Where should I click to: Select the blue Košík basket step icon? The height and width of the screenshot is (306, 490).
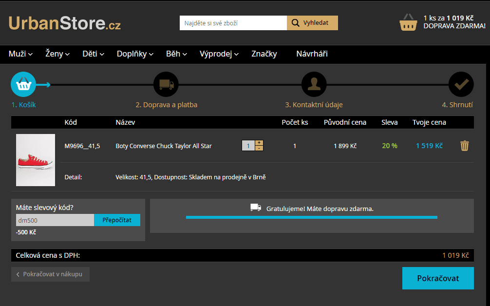pos(23,84)
